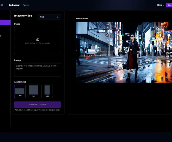This screenshot has width=172, height=142.
Task: Go to the Pricing page
Action: (x=26, y=5)
